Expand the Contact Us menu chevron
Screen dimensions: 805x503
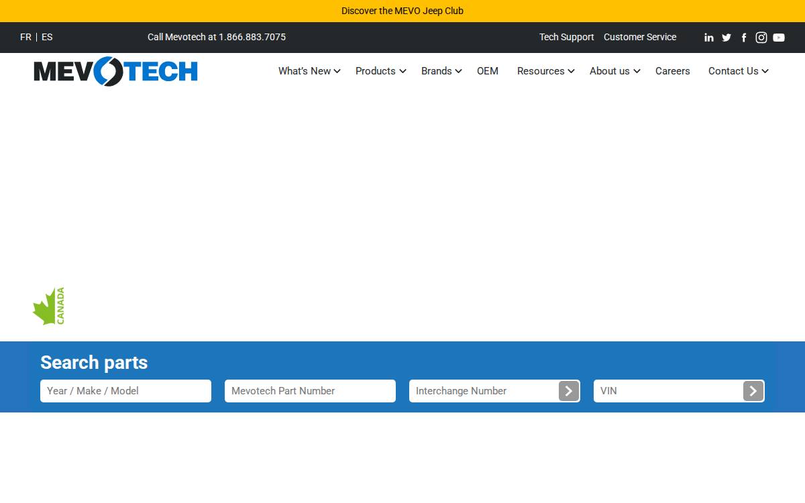(765, 71)
